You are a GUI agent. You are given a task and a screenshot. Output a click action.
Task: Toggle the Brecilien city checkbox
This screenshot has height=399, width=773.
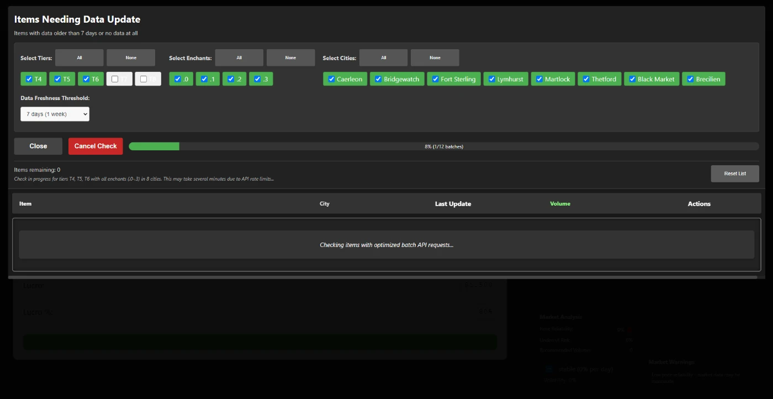coord(690,79)
